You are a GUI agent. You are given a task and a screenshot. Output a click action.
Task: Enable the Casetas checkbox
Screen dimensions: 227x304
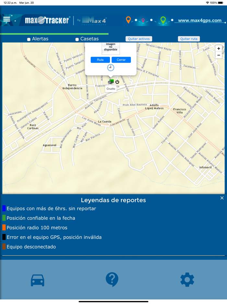pyautogui.click(x=77, y=39)
